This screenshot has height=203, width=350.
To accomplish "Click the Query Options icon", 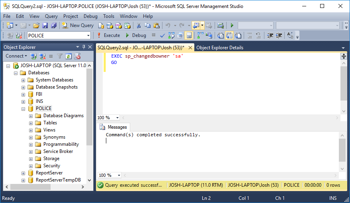I will pos(180,35).
